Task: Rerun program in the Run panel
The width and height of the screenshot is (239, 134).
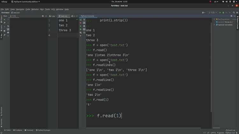Action: [4, 19]
